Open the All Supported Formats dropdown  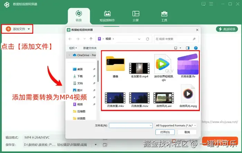coord(176,125)
